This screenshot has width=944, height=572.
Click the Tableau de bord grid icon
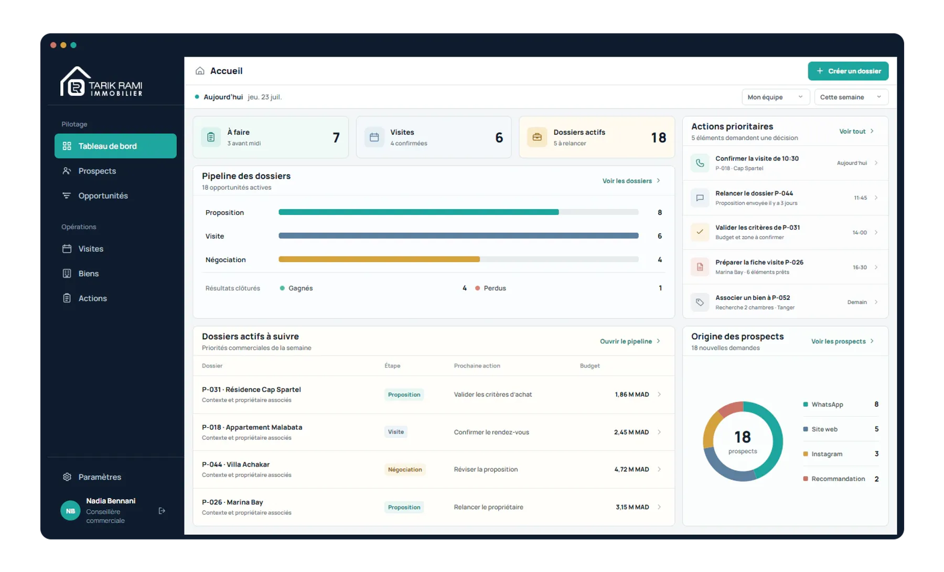(67, 146)
